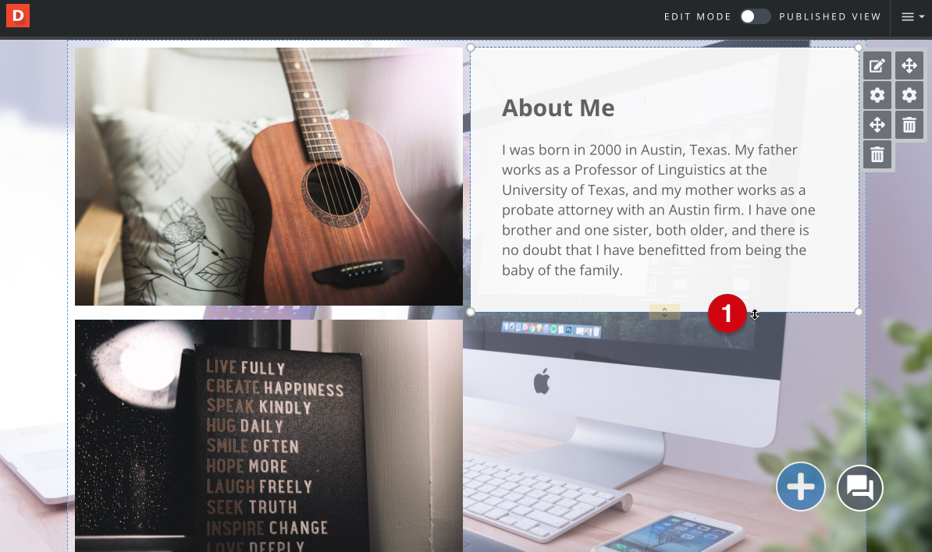The image size is (932, 552).
Task: Click move arrows icon below the left gear
Action: coord(877,125)
